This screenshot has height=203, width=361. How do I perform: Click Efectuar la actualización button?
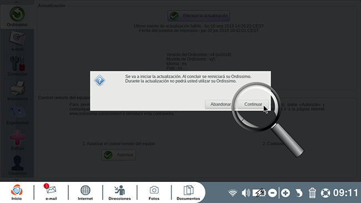pyautogui.click(x=199, y=16)
